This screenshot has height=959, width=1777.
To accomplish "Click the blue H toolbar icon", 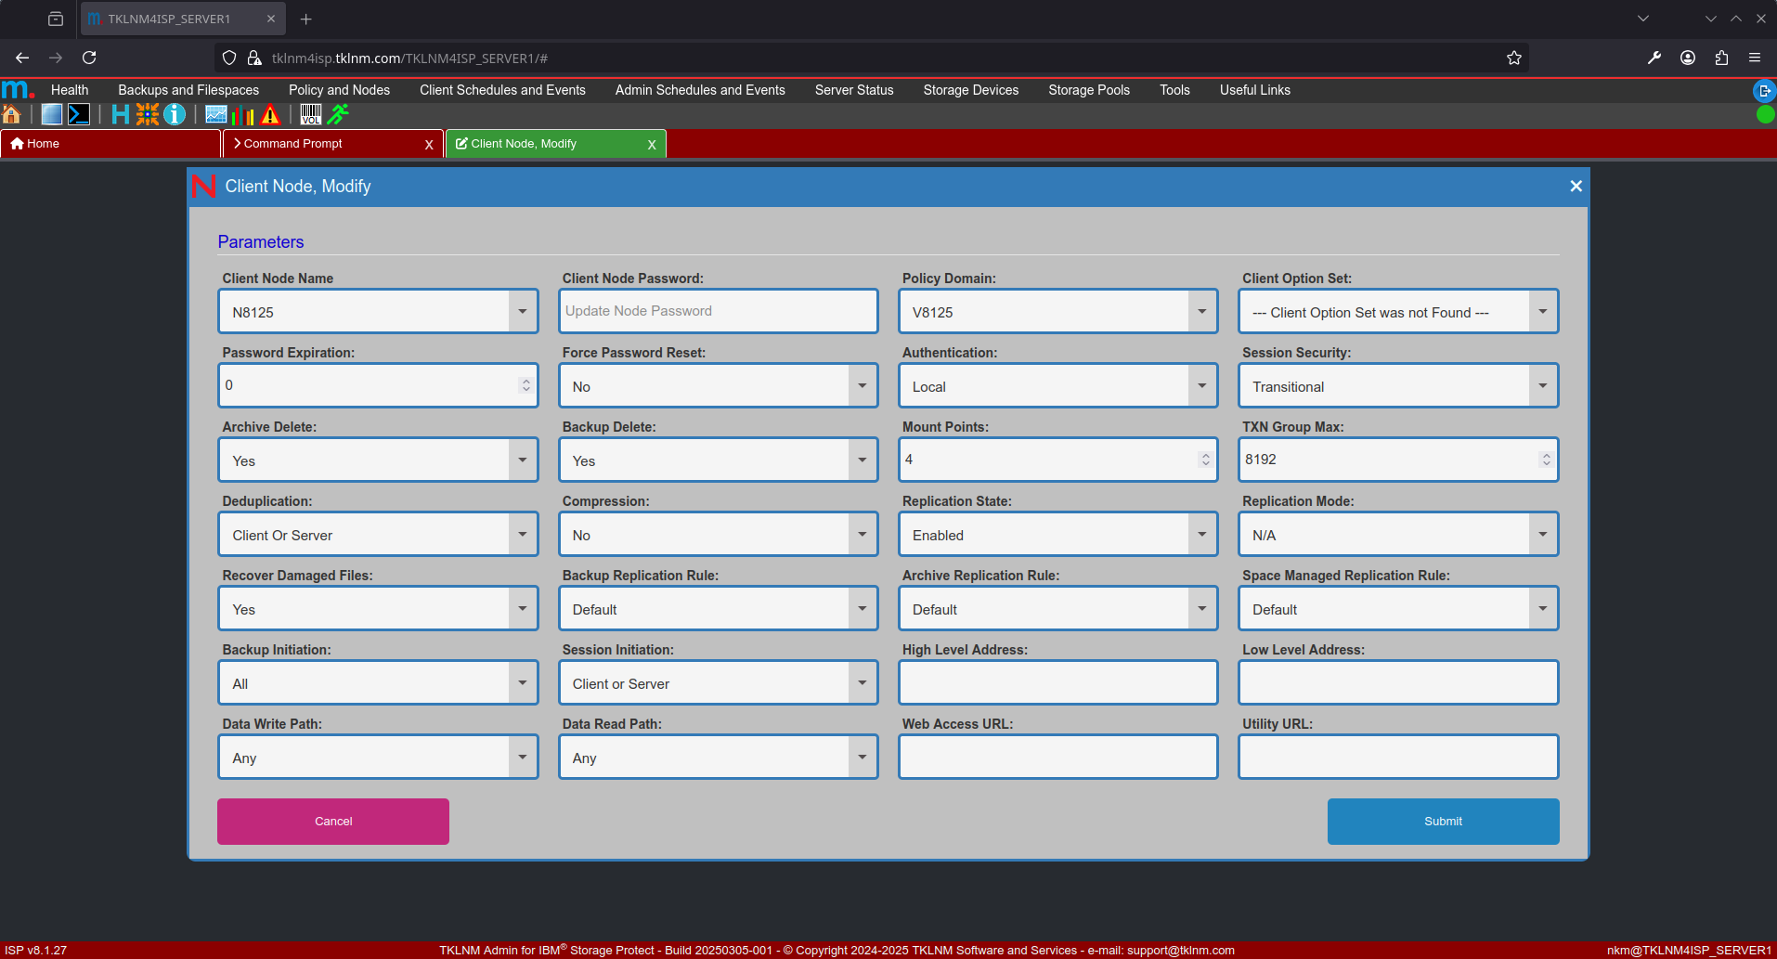I will click(121, 114).
